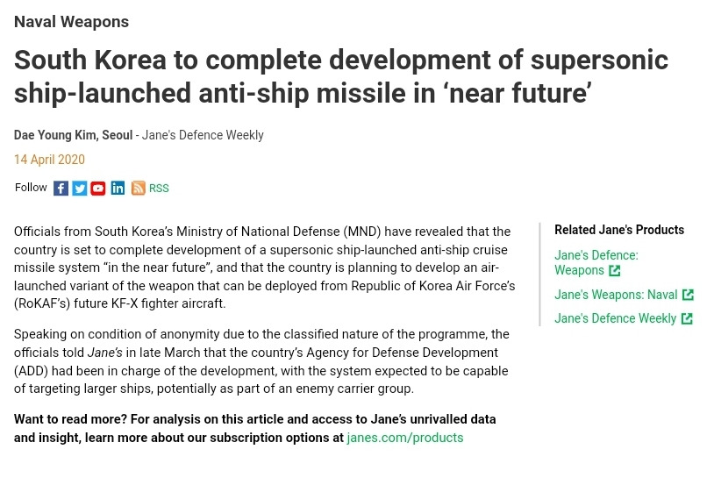Open Jane's Weapons: Naval product link
Viewport: 714px width, 485px height.
click(616, 295)
